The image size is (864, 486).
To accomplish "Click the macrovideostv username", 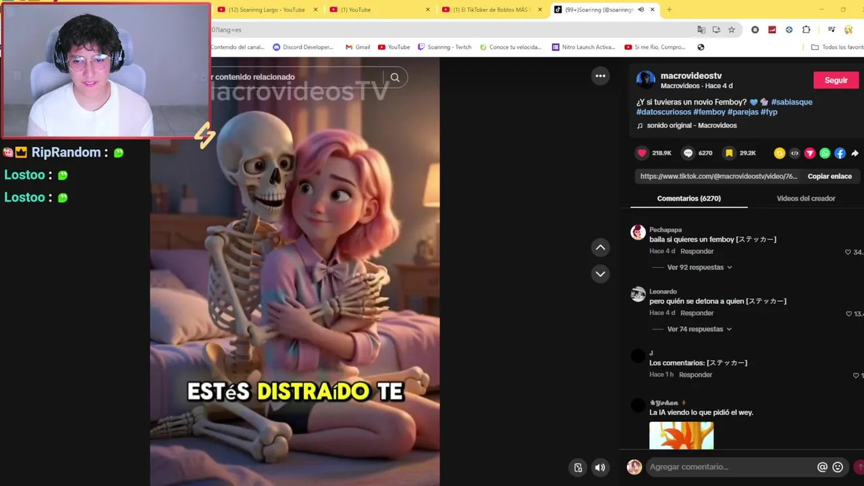I will pyautogui.click(x=691, y=76).
